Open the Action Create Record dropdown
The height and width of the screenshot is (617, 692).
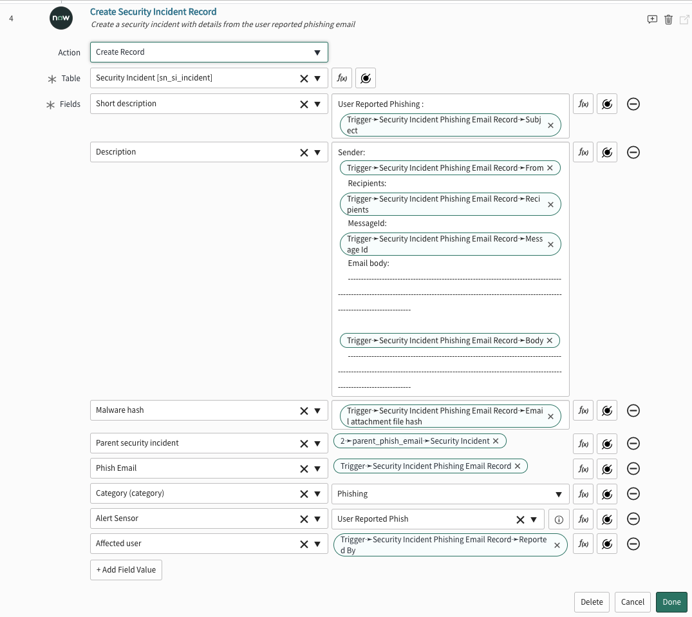coord(209,52)
